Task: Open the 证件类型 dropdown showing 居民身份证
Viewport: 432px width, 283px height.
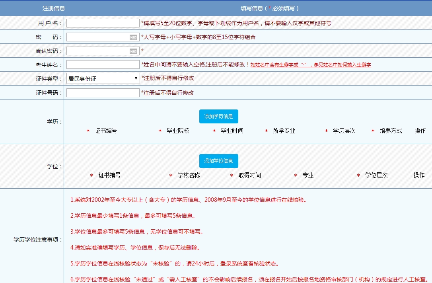Action: point(103,79)
